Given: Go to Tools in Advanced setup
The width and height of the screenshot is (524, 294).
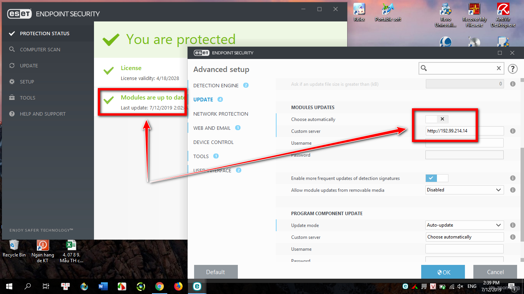Looking at the screenshot, I should pos(201,156).
